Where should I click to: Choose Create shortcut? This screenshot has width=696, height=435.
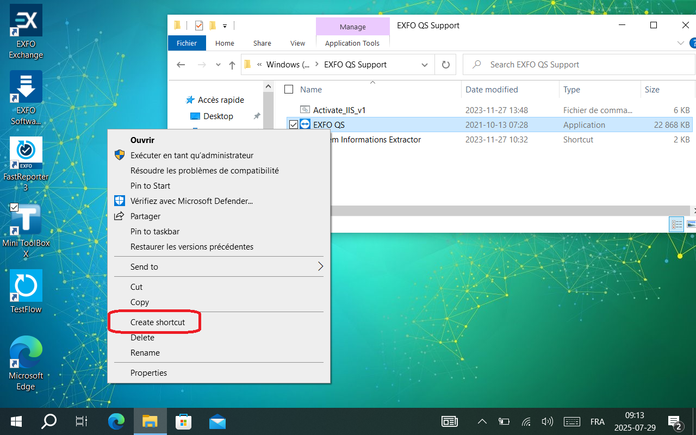click(x=158, y=322)
